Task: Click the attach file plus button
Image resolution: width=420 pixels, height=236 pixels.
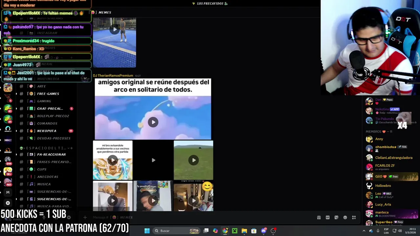Action: 85,217
